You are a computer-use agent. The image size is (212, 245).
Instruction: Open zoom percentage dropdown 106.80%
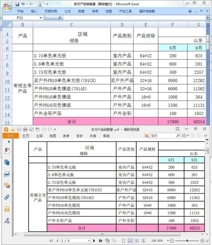168,241
